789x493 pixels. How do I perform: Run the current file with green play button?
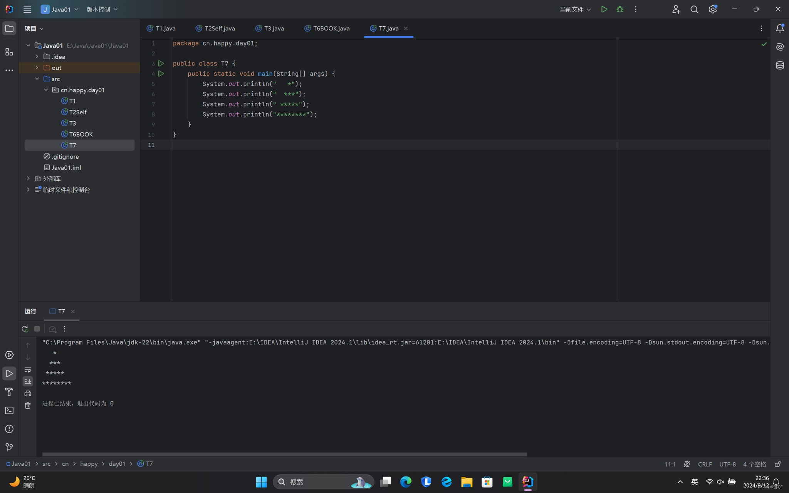pyautogui.click(x=604, y=9)
